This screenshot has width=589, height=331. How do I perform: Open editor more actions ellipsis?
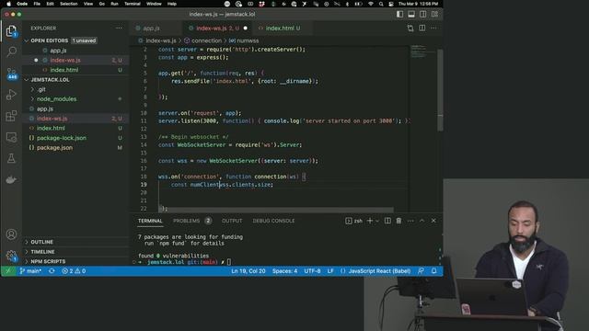click(x=433, y=29)
